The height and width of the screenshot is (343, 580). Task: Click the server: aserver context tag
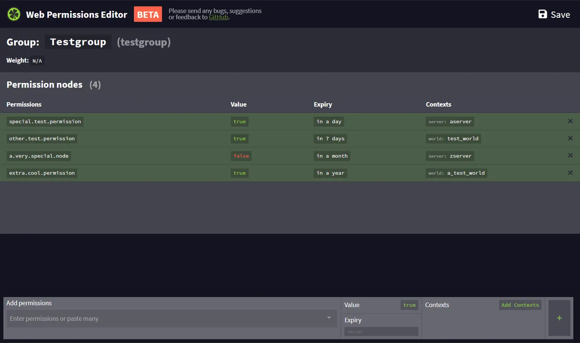point(450,121)
